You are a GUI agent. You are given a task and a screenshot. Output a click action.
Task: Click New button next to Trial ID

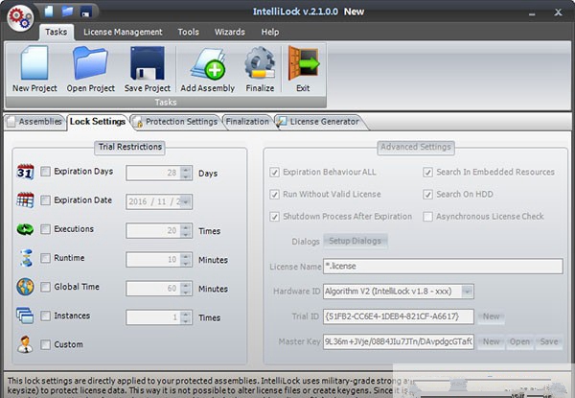click(491, 316)
